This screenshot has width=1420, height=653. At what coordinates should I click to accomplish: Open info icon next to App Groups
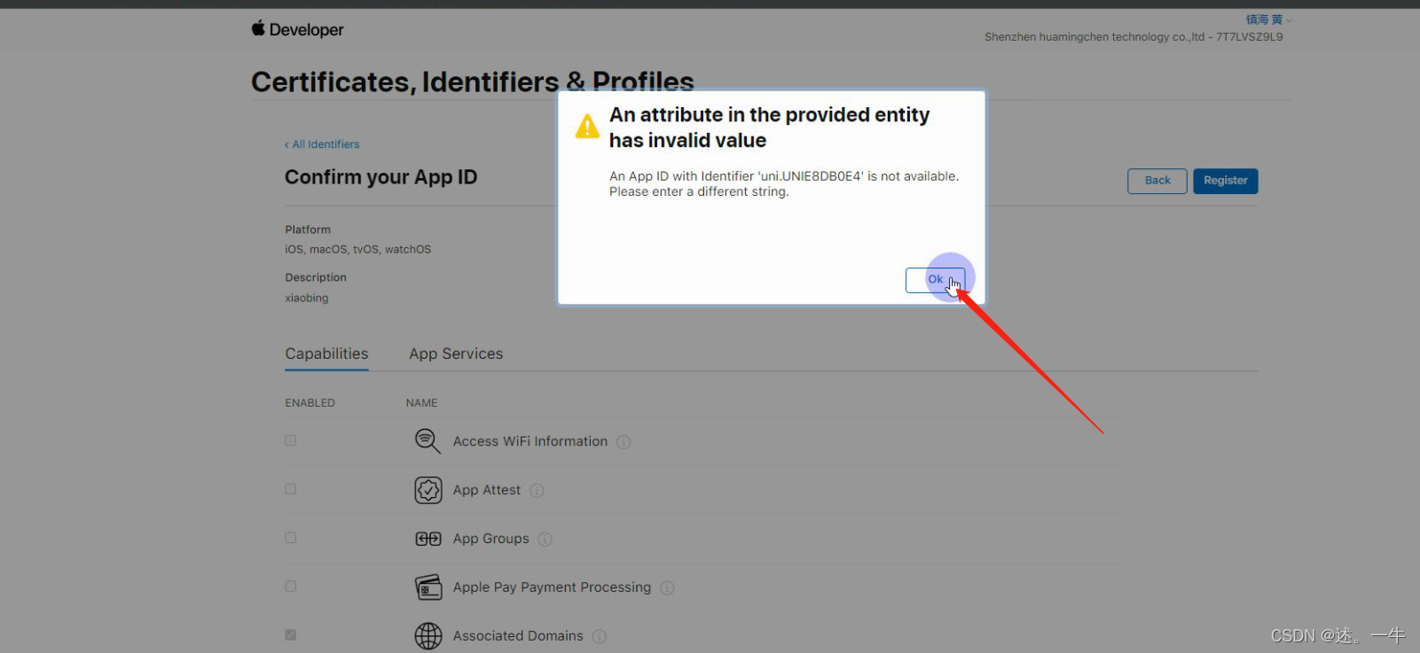[x=545, y=540]
